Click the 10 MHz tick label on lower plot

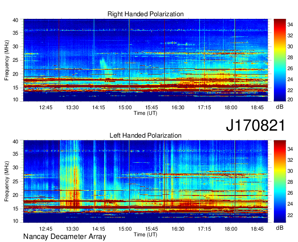click(15, 221)
